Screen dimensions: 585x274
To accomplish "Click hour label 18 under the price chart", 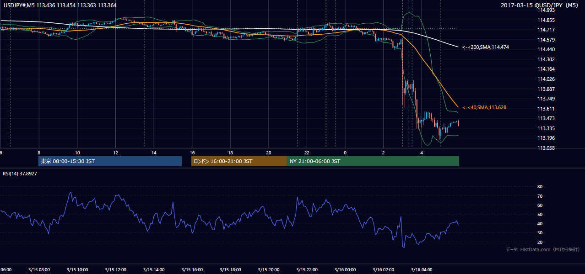I will [x=230, y=153].
